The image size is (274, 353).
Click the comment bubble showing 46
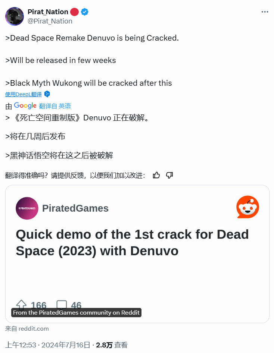pyautogui.click(x=62, y=305)
